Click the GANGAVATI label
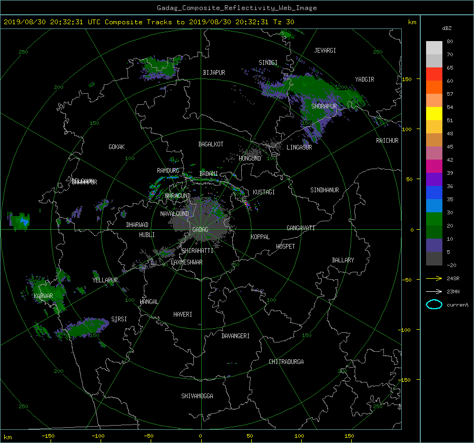This screenshot has height=443, width=474. [301, 228]
